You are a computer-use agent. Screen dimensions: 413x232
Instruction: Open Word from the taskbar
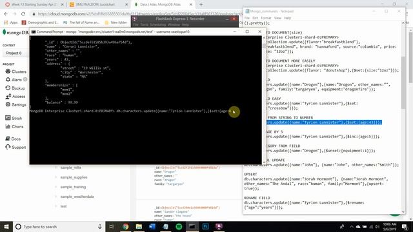tap(152, 226)
